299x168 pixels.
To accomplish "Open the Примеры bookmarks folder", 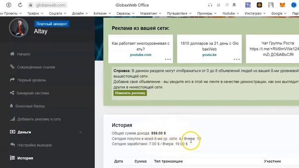I will pyautogui.click(x=207, y=14).
